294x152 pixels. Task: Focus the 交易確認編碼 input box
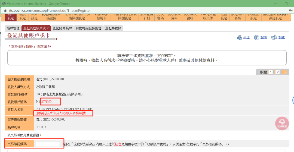tap(48, 144)
